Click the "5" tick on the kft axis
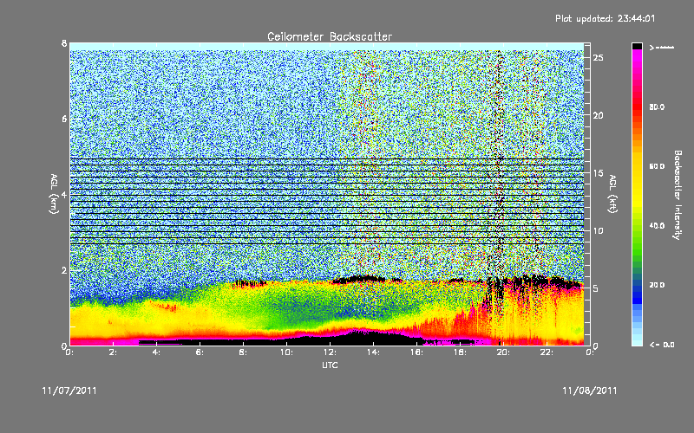Screen dimensions: 694x433 (x=596, y=288)
